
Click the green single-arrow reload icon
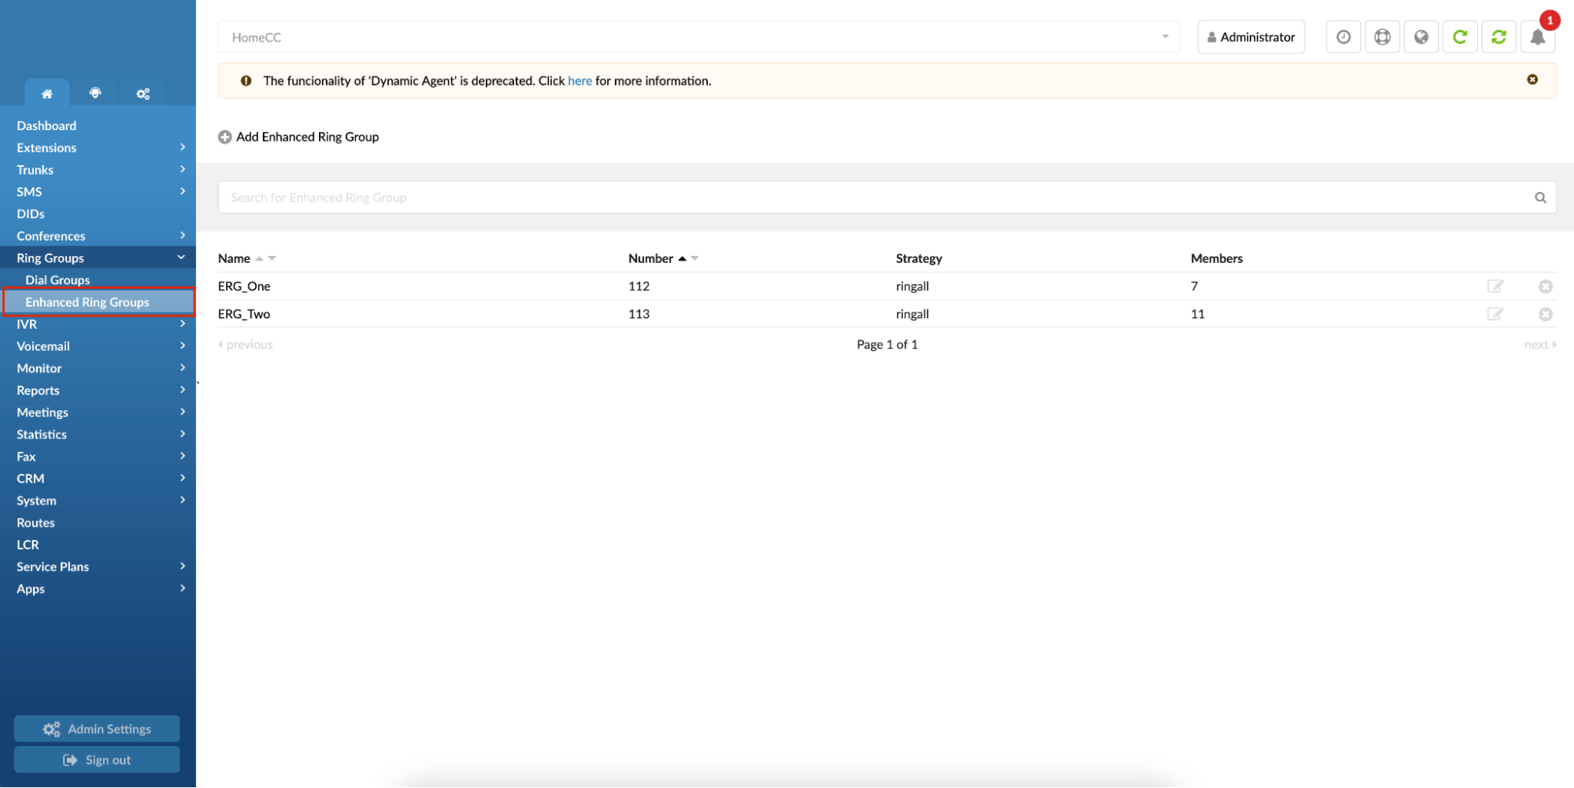coord(1460,37)
